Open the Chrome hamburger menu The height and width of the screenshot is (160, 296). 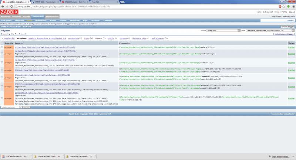point(293,6)
